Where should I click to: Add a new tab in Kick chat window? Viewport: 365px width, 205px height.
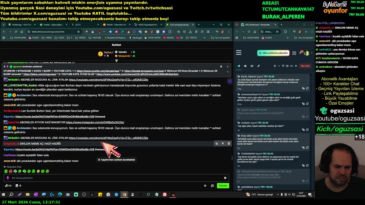[199, 25]
